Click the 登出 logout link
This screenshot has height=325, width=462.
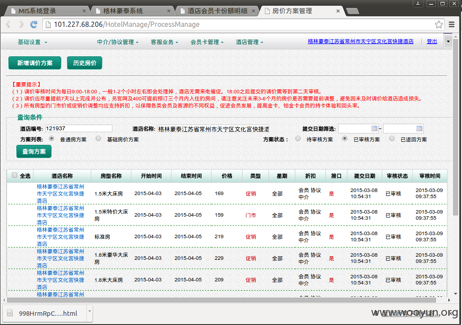[432, 41]
